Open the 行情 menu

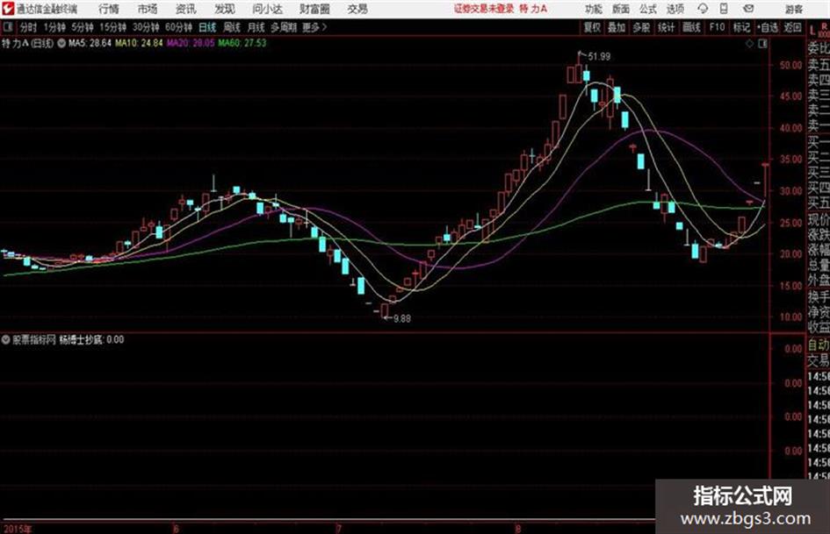click(109, 9)
